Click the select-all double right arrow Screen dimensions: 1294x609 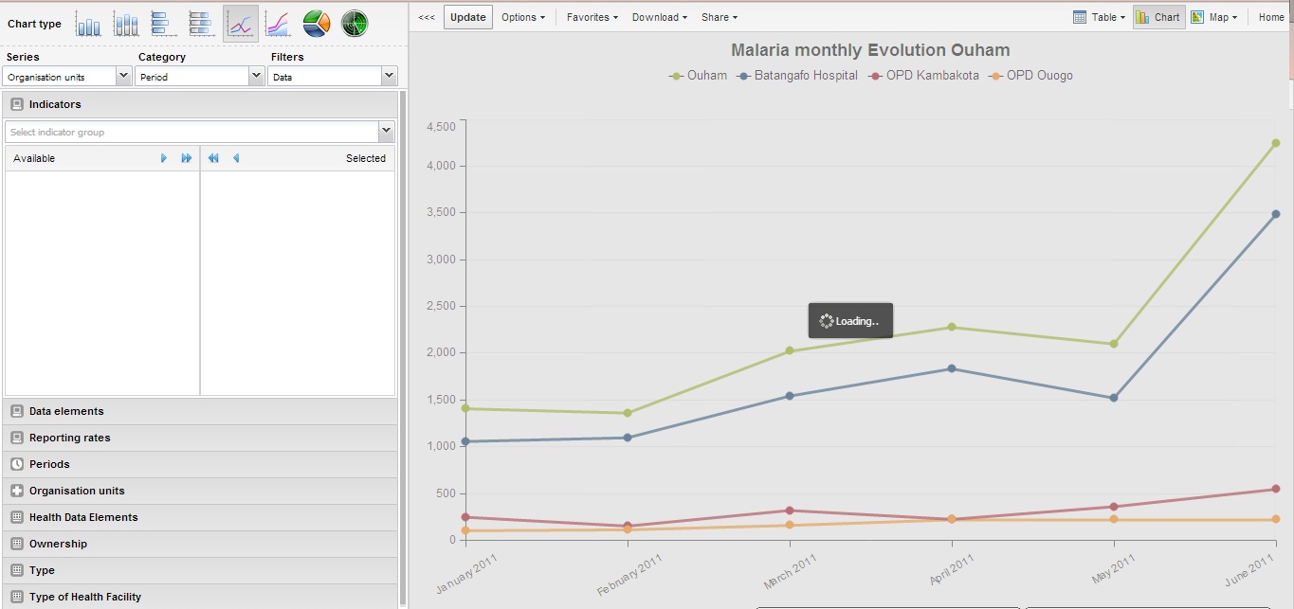pyautogui.click(x=187, y=158)
